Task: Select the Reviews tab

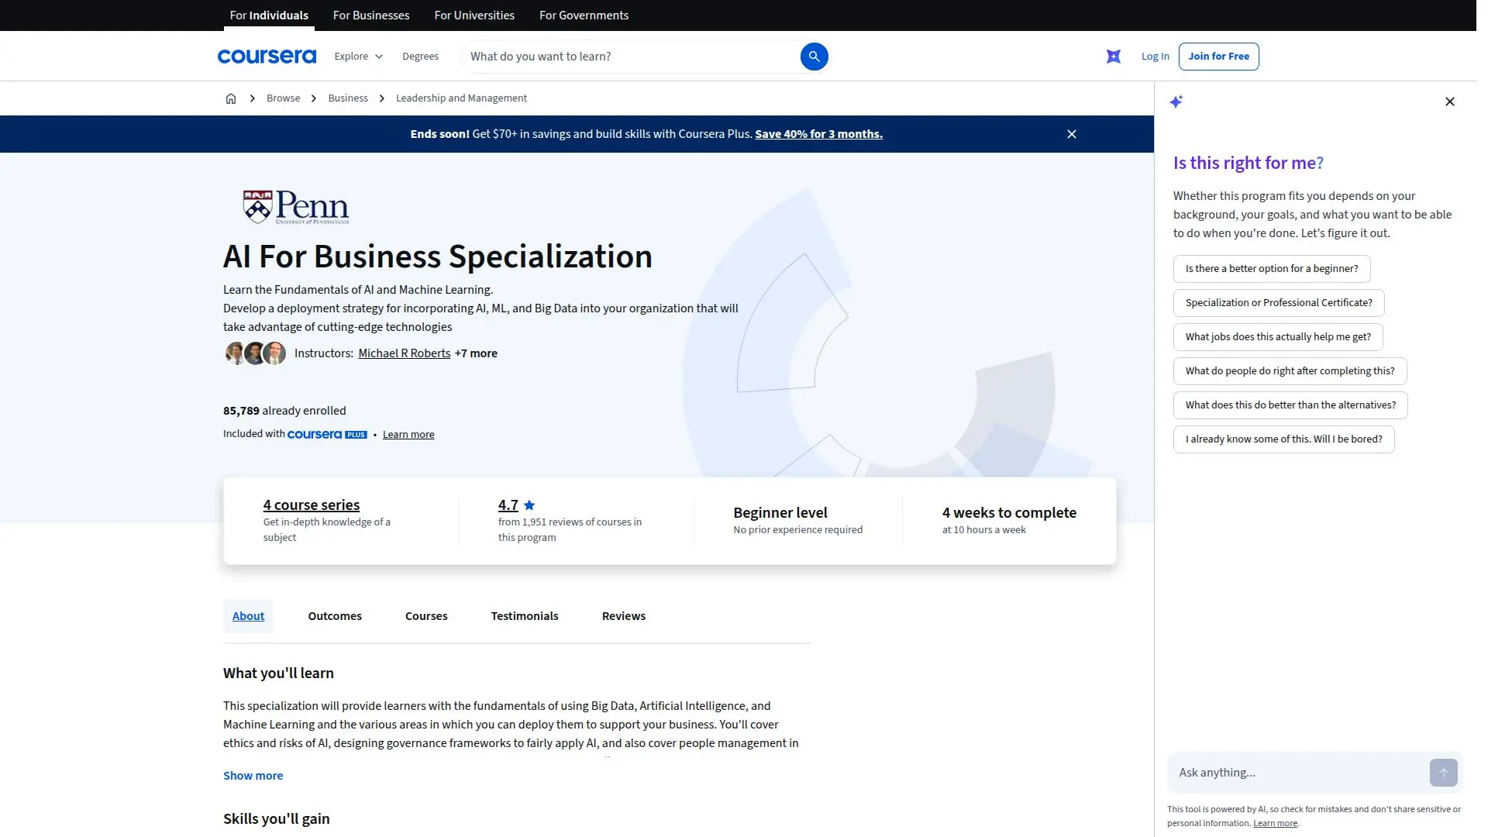Action: [624, 616]
